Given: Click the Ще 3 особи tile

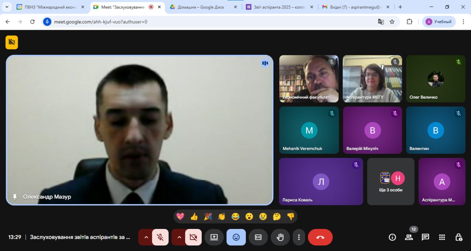Looking at the screenshot, I should click(x=391, y=181).
